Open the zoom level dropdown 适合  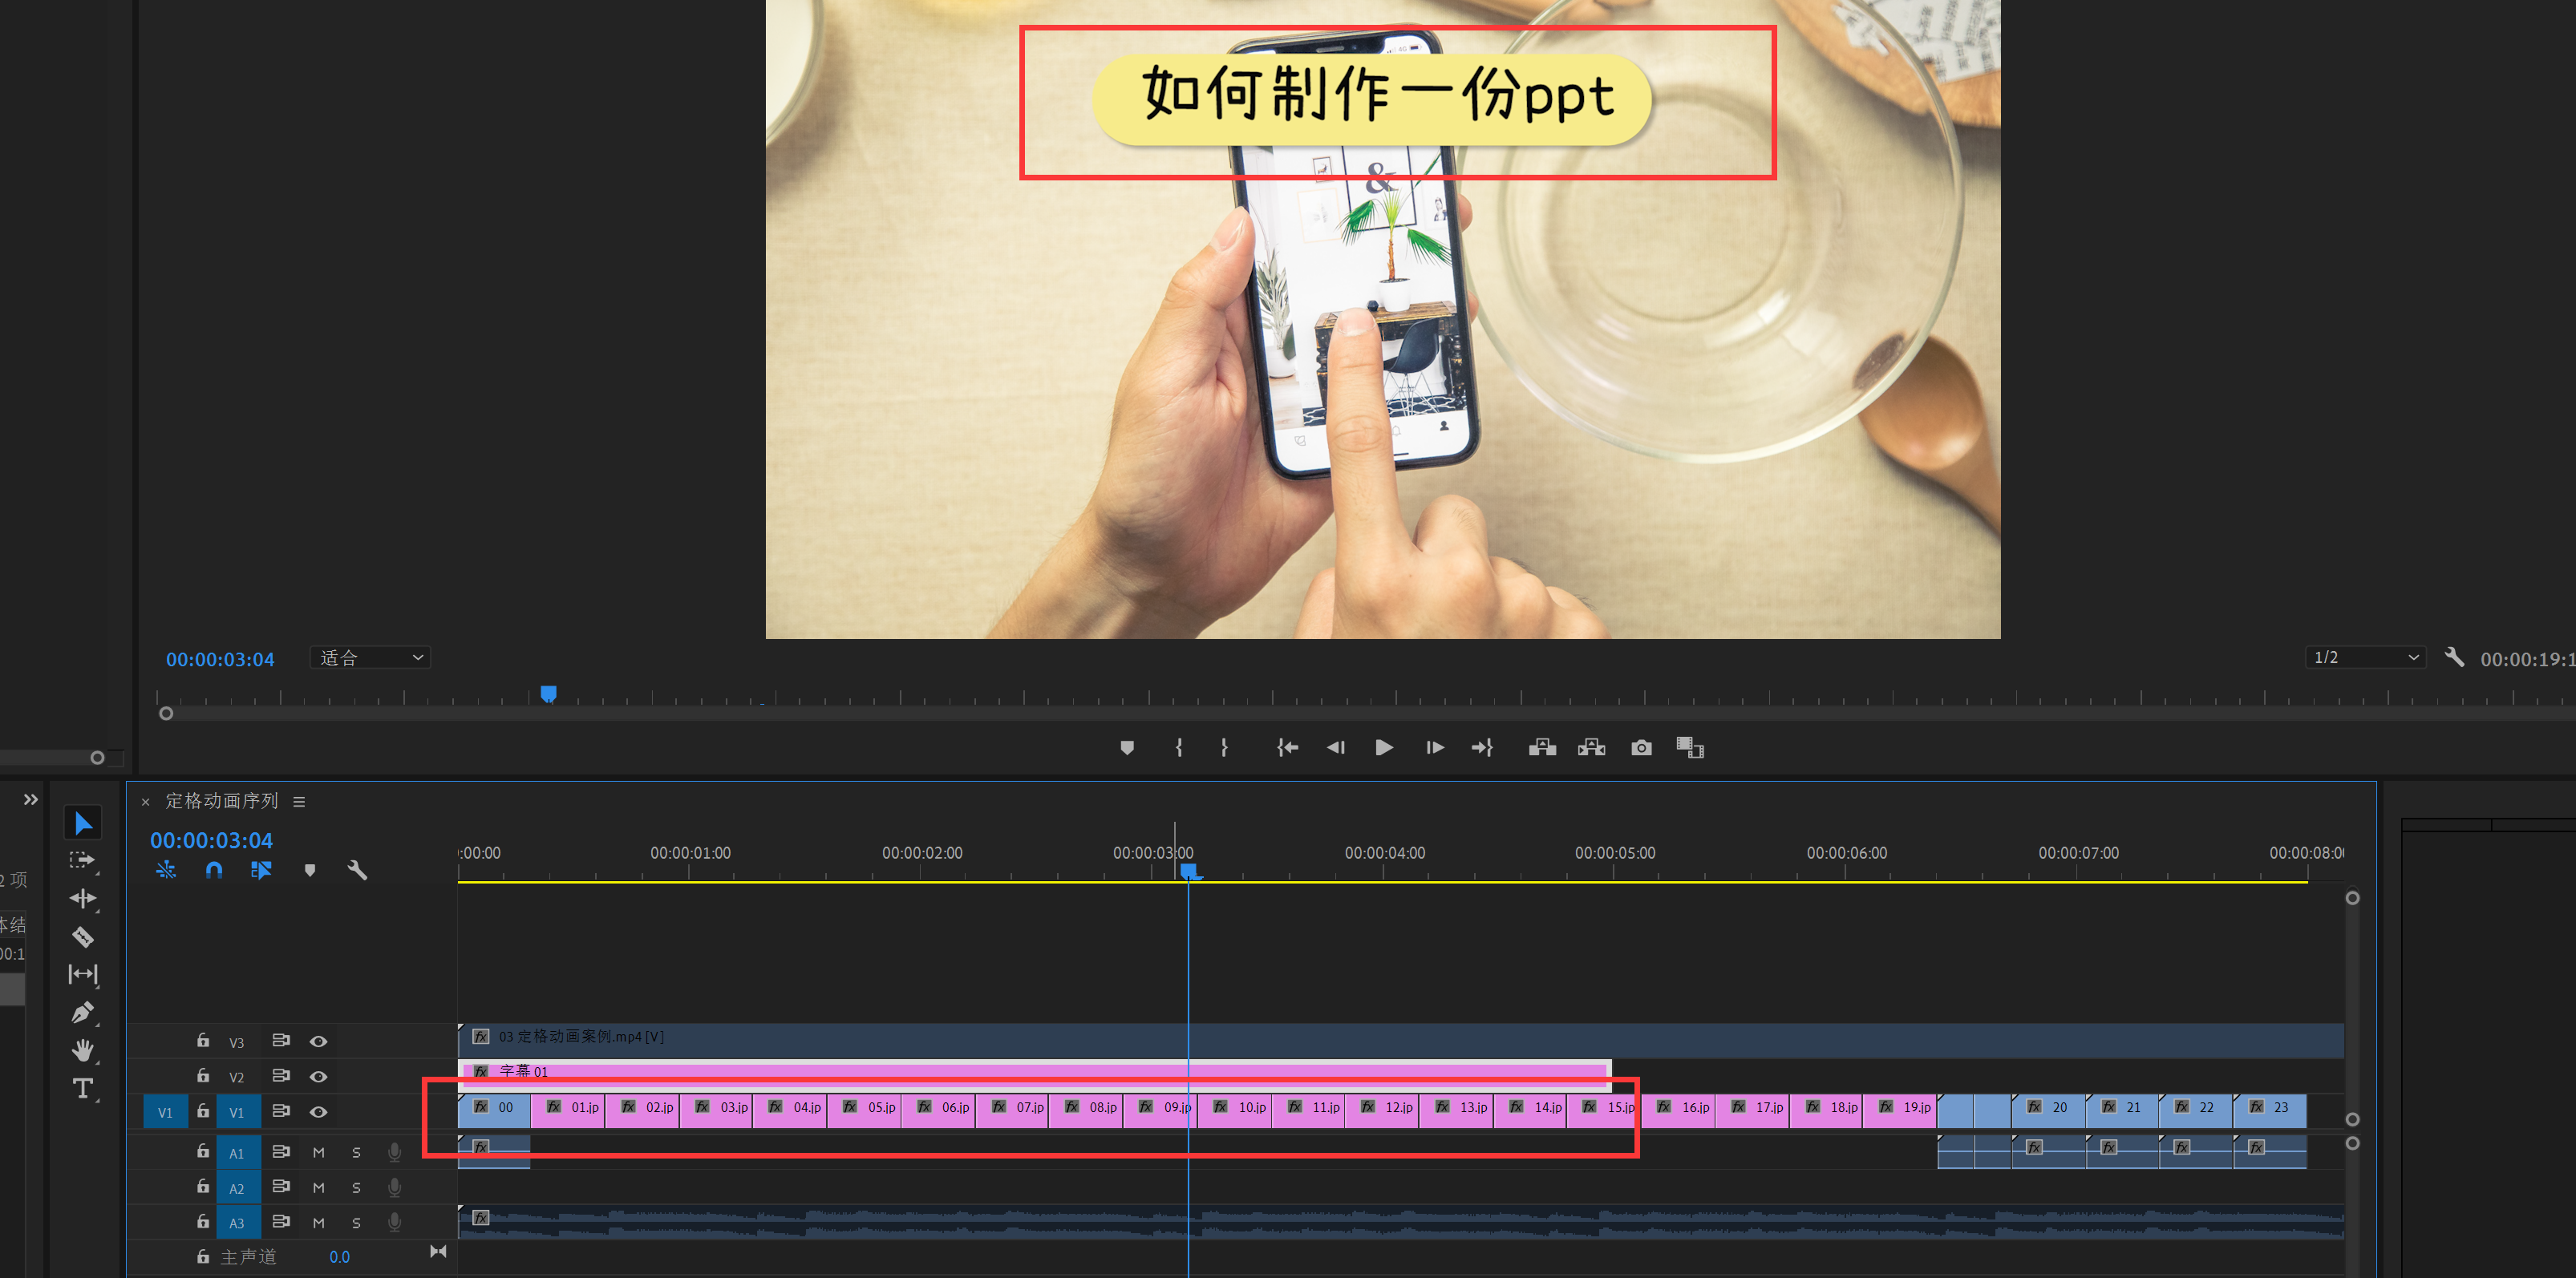click(x=370, y=657)
